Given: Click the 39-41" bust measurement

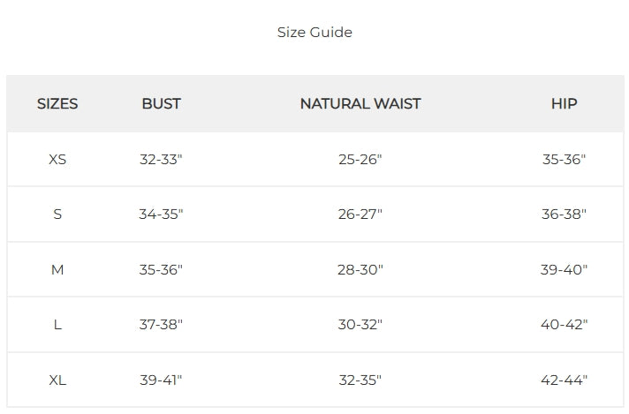Looking at the screenshot, I should (161, 380).
